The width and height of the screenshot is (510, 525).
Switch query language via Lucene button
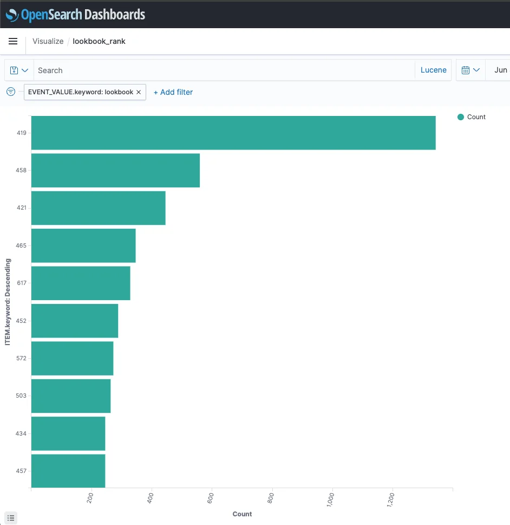coord(433,70)
